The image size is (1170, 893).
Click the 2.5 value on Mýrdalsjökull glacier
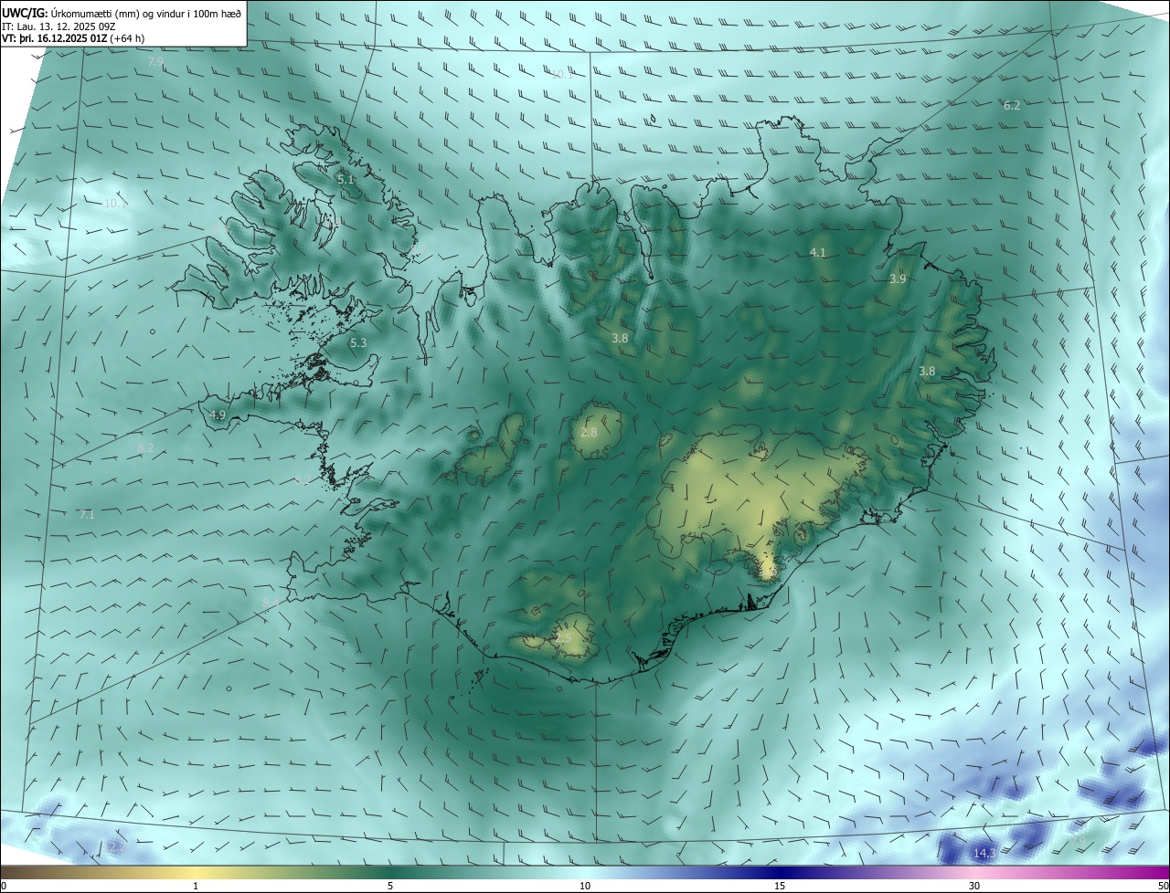pyautogui.click(x=563, y=638)
